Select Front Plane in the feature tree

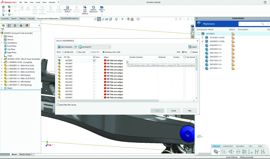coord(12,46)
